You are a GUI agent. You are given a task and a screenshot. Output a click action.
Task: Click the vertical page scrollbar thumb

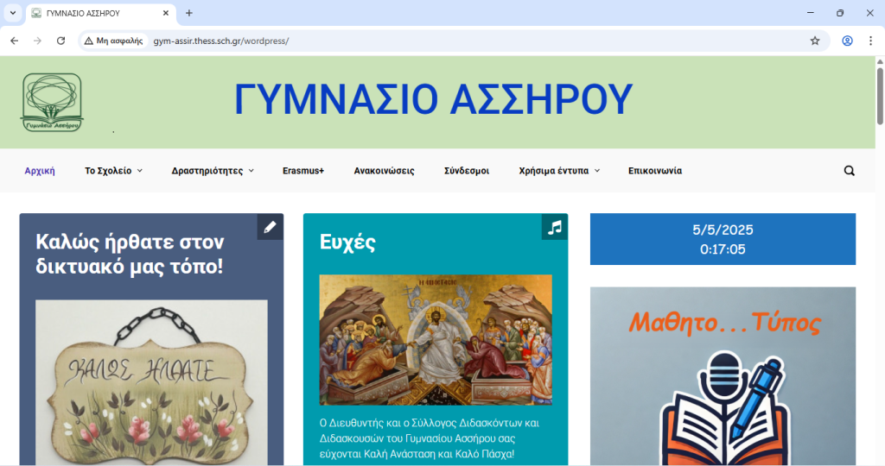click(880, 96)
